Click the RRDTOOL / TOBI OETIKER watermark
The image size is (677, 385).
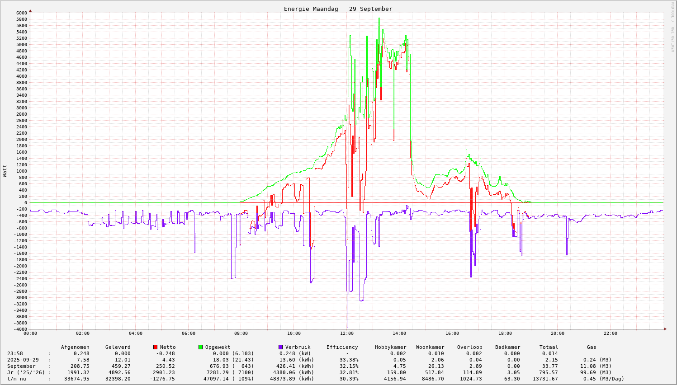click(x=672, y=27)
